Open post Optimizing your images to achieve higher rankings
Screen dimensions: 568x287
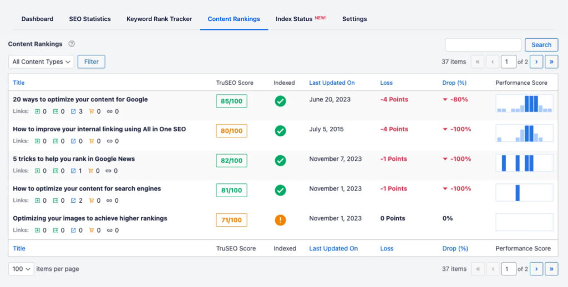click(x=90, y=218)
